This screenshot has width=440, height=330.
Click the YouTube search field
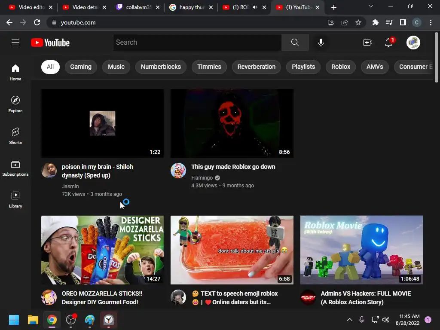[197, 43]
